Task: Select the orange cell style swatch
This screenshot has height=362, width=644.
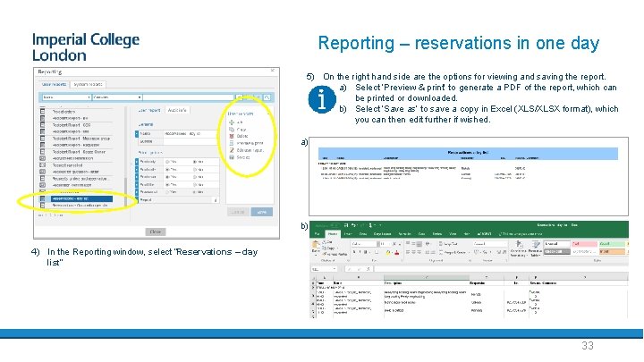Action: click(x=612, y=251)
